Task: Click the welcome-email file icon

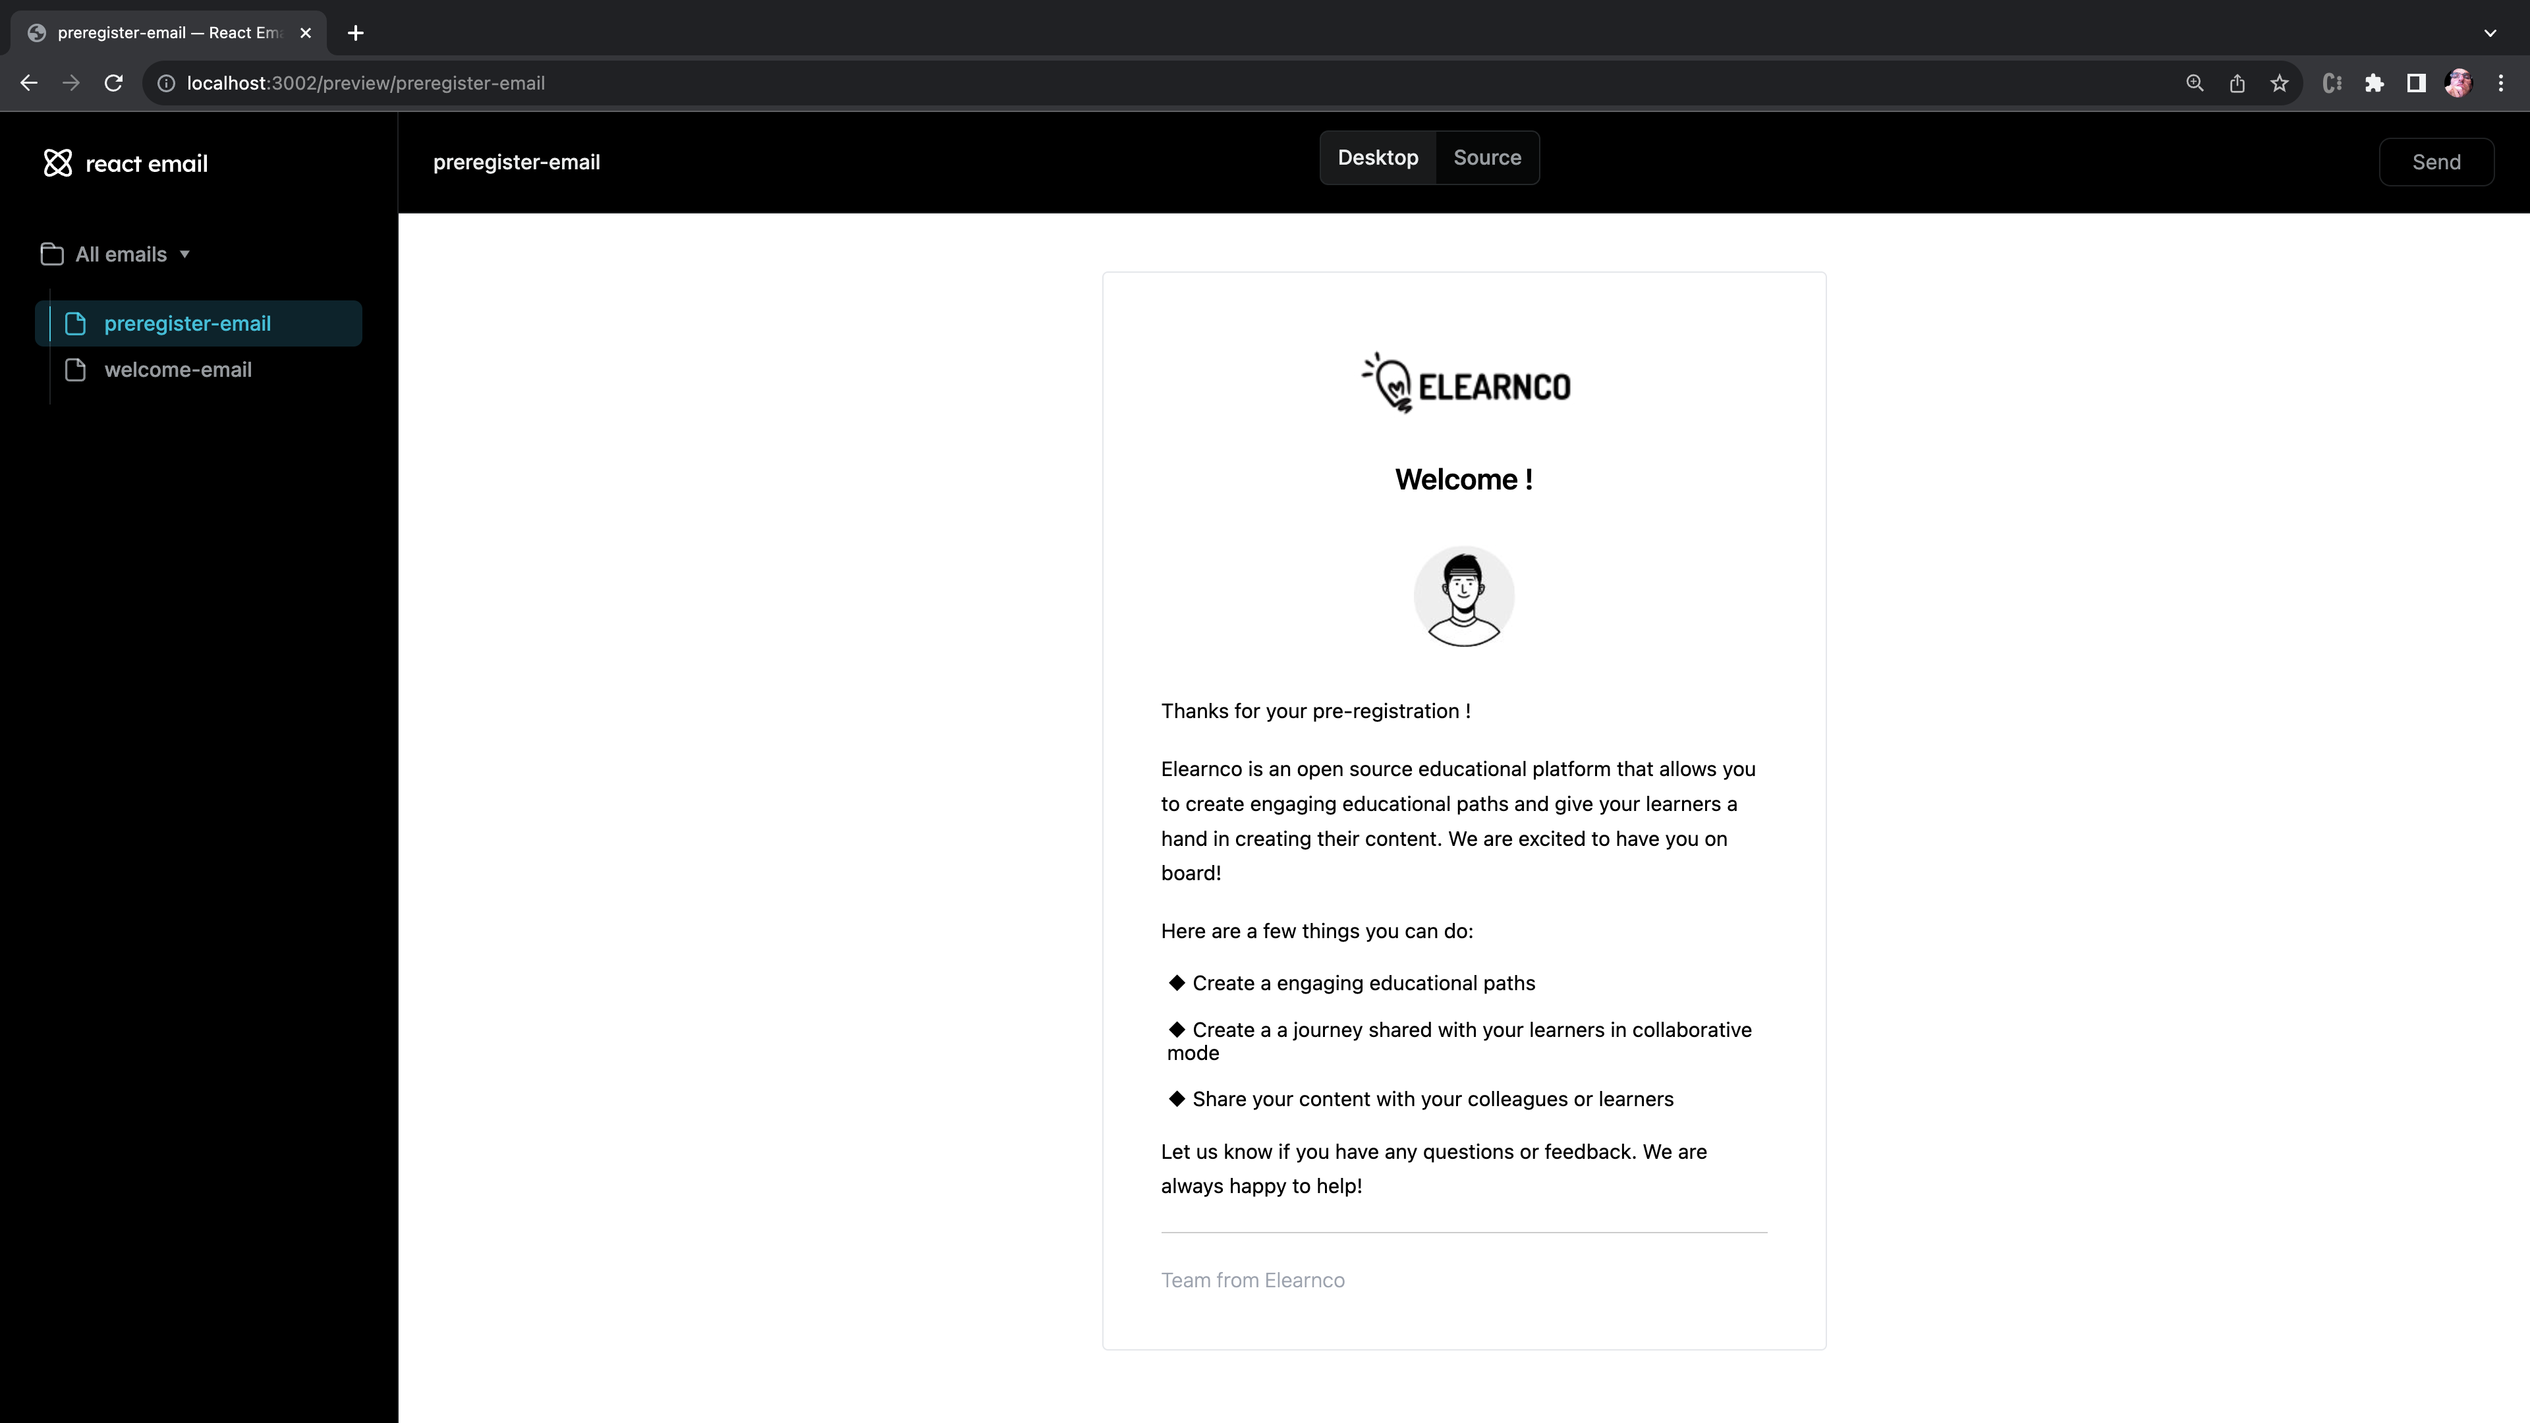Action: pyautogui.click(x=74, y=368)
